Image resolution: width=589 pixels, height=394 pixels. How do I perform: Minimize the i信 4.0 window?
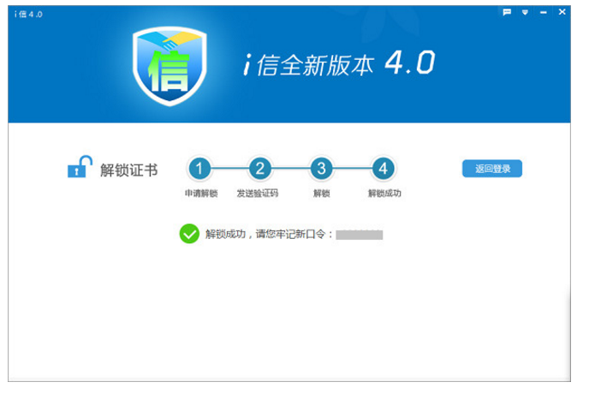coord(543,12)
